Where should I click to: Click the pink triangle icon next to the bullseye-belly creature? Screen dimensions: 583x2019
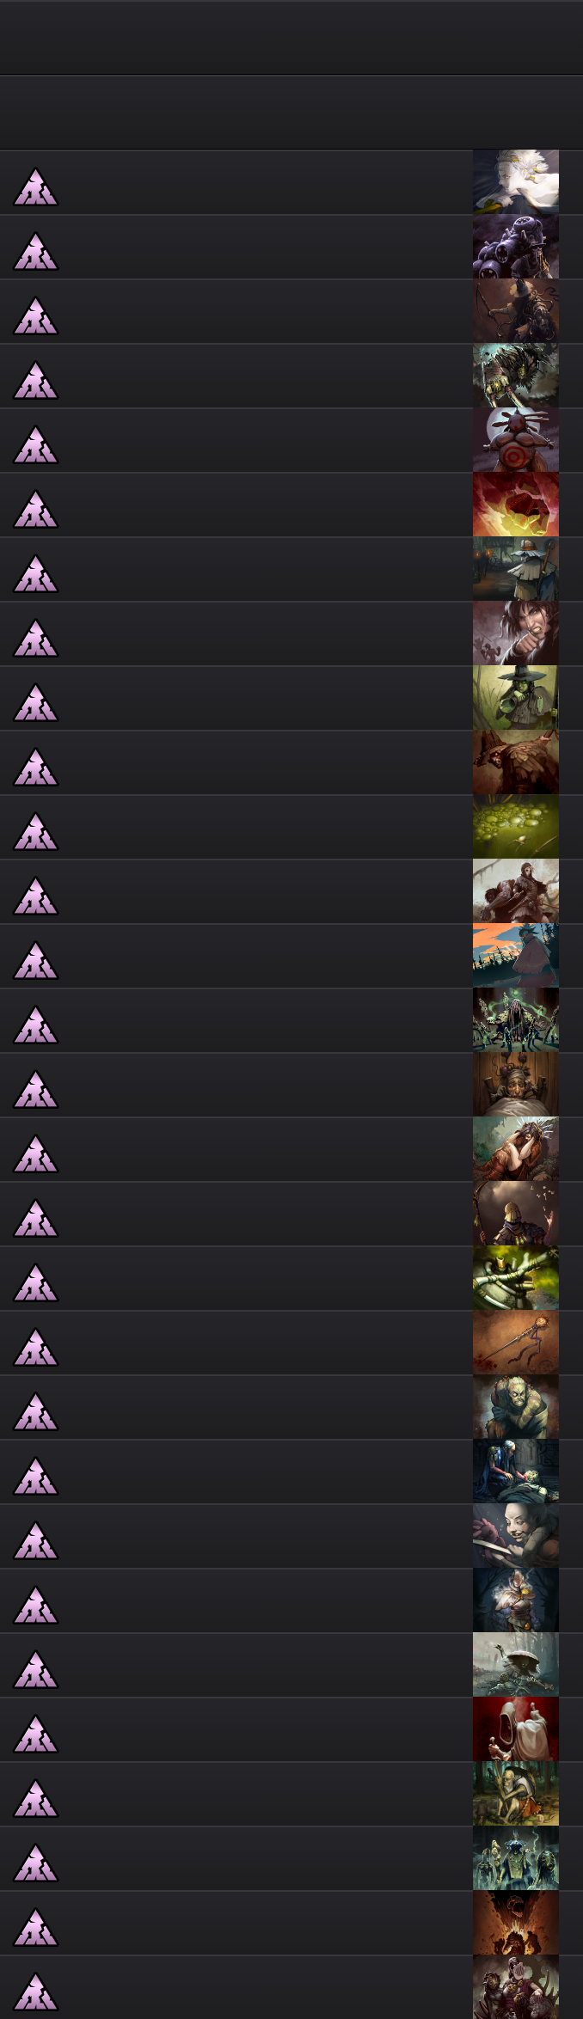35,445
